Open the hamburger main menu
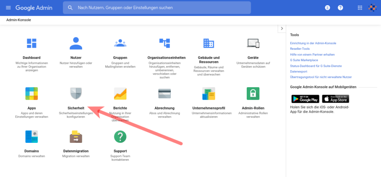This screenshot has height=177, width=381. (8, 8)
